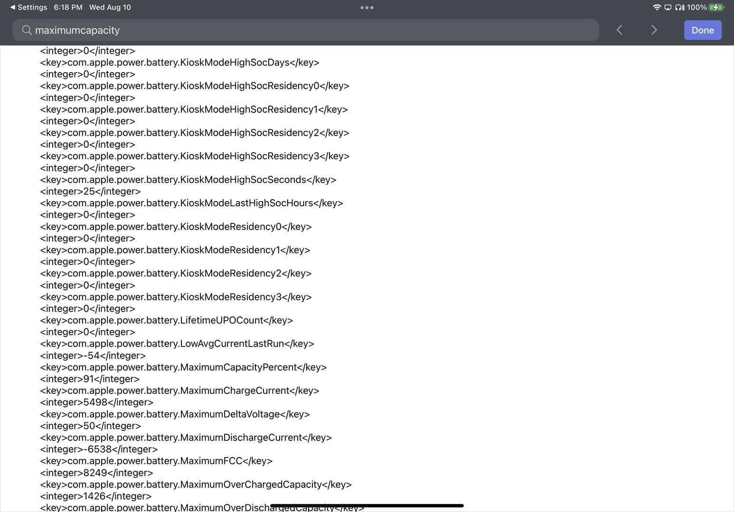Tap the battery charging icon
Viewport: 734px width, 512px height.
coord(716,8)
